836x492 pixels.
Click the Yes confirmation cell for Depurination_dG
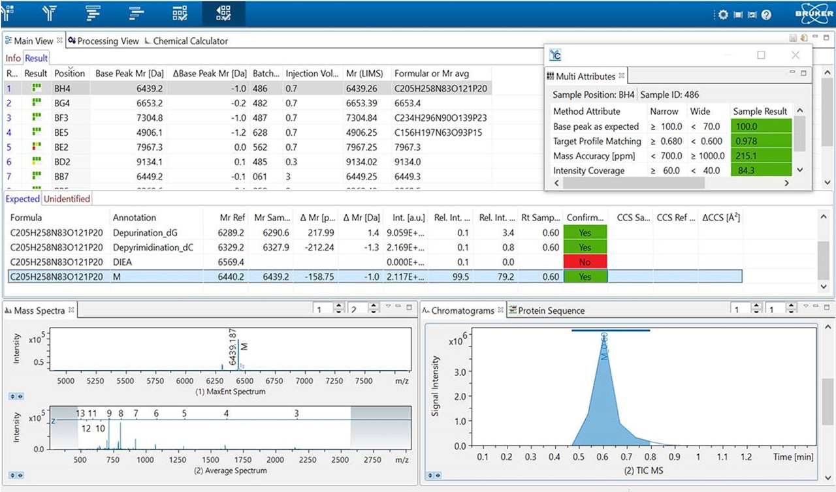tap(585, 232)
